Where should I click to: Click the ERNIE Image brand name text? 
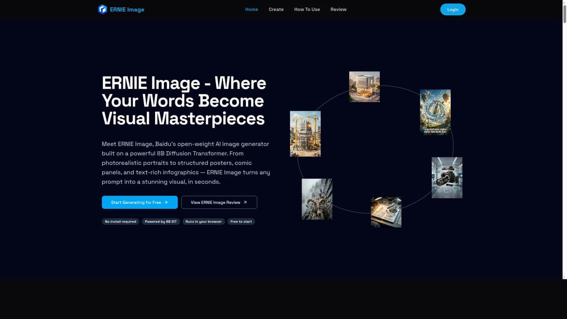(x=127, y=9)
